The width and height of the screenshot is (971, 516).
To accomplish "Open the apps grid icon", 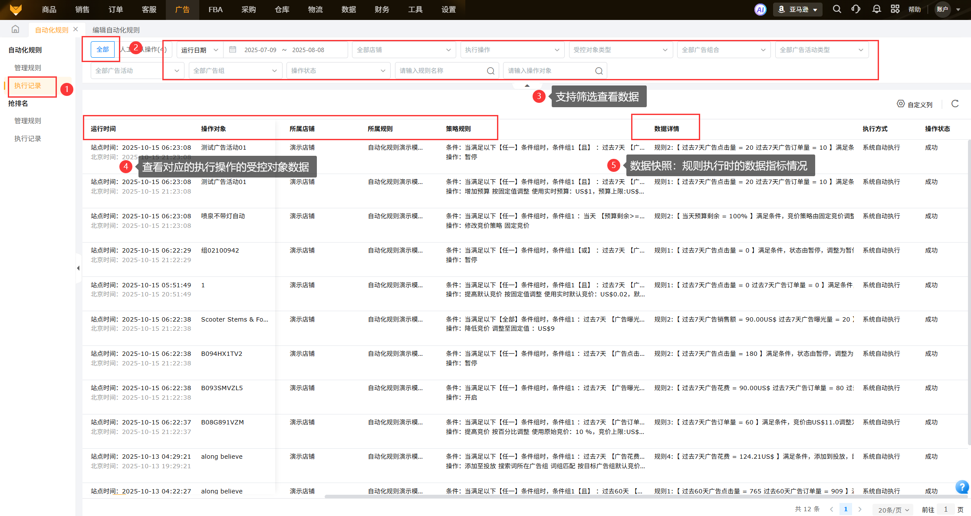I will 895,9.
